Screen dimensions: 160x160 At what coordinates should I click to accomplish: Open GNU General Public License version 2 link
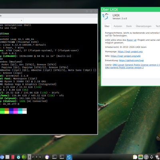point(124,68)
